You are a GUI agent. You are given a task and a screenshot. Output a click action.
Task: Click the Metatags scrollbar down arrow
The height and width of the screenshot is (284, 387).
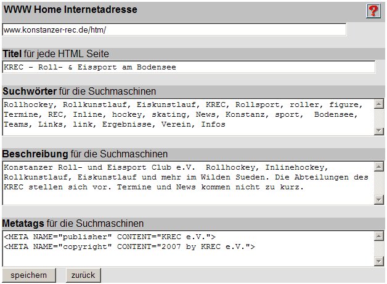click(x=378, y=261)
